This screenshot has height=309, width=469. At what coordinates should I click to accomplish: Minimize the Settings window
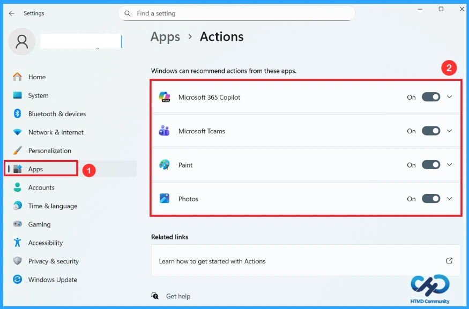pos(420,9)
